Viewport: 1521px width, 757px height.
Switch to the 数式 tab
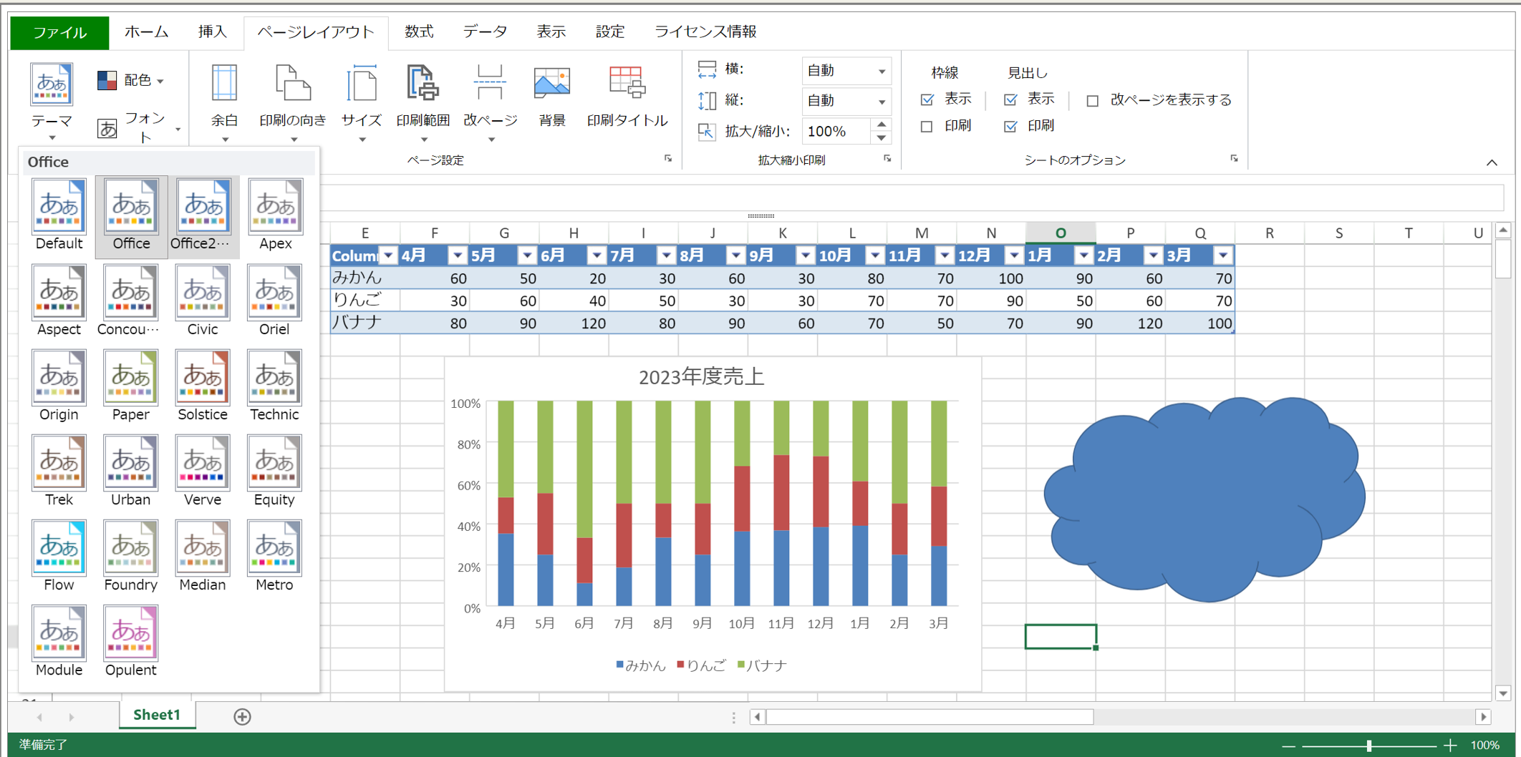(x=418, y=31)
